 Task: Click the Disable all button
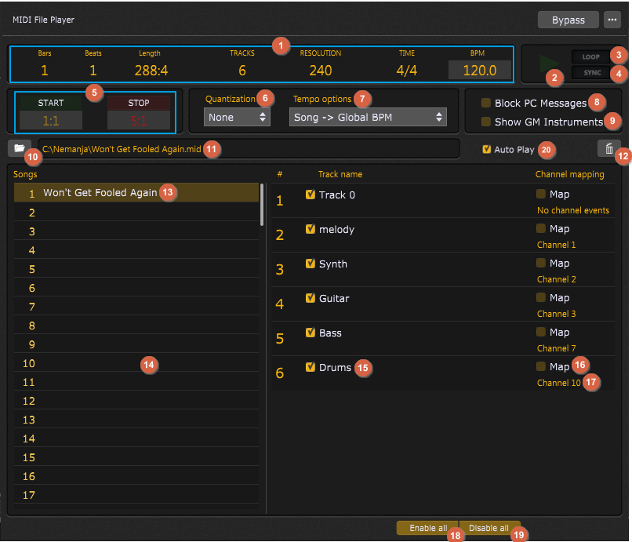click(x=488, y=528)
